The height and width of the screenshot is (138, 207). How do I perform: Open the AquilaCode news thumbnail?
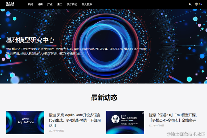(x=25, y=122)
